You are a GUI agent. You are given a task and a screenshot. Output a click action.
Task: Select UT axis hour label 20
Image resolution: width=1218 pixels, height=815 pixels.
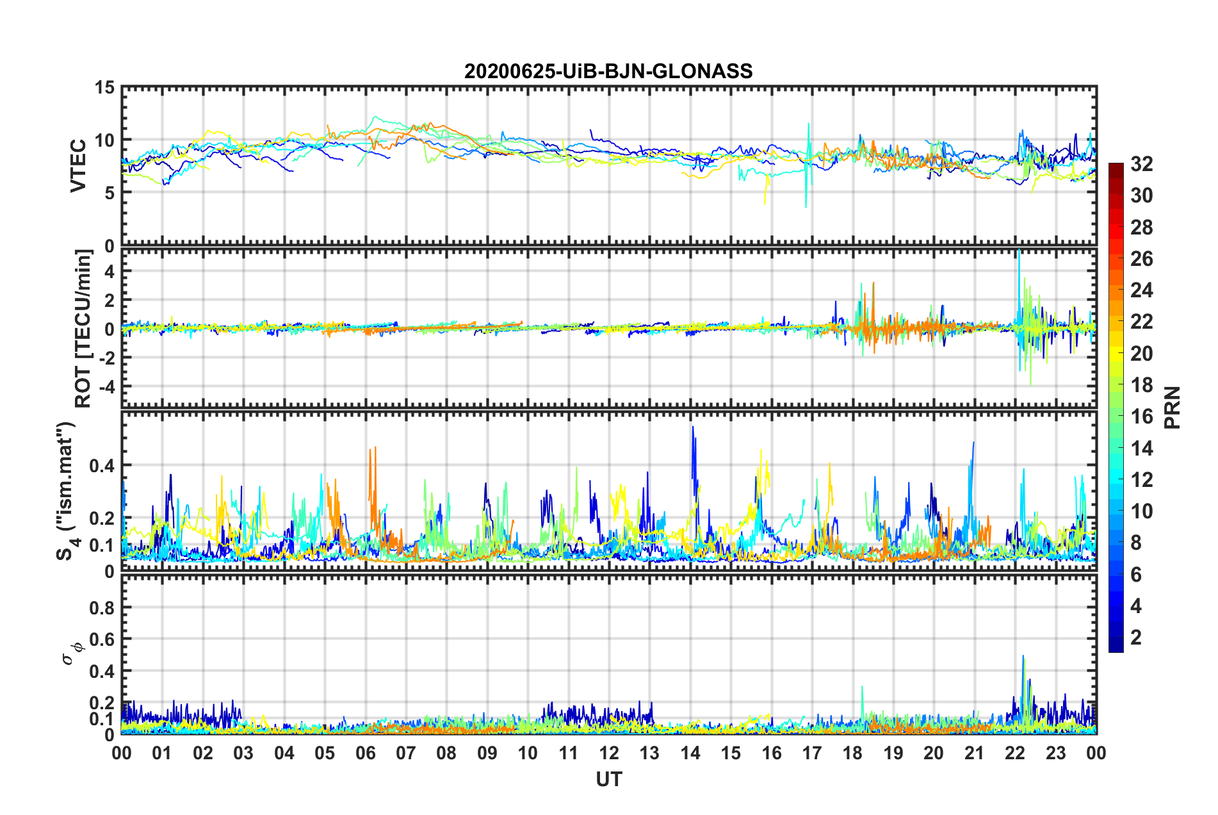pos(934,753)
